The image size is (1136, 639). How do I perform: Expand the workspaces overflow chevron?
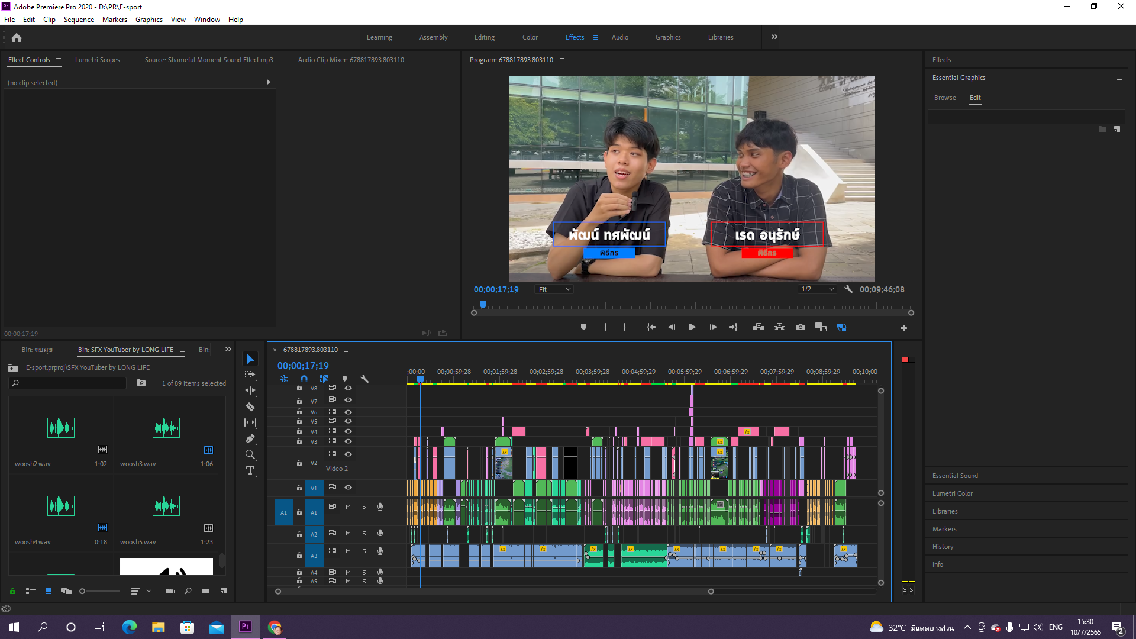(774, 37)
